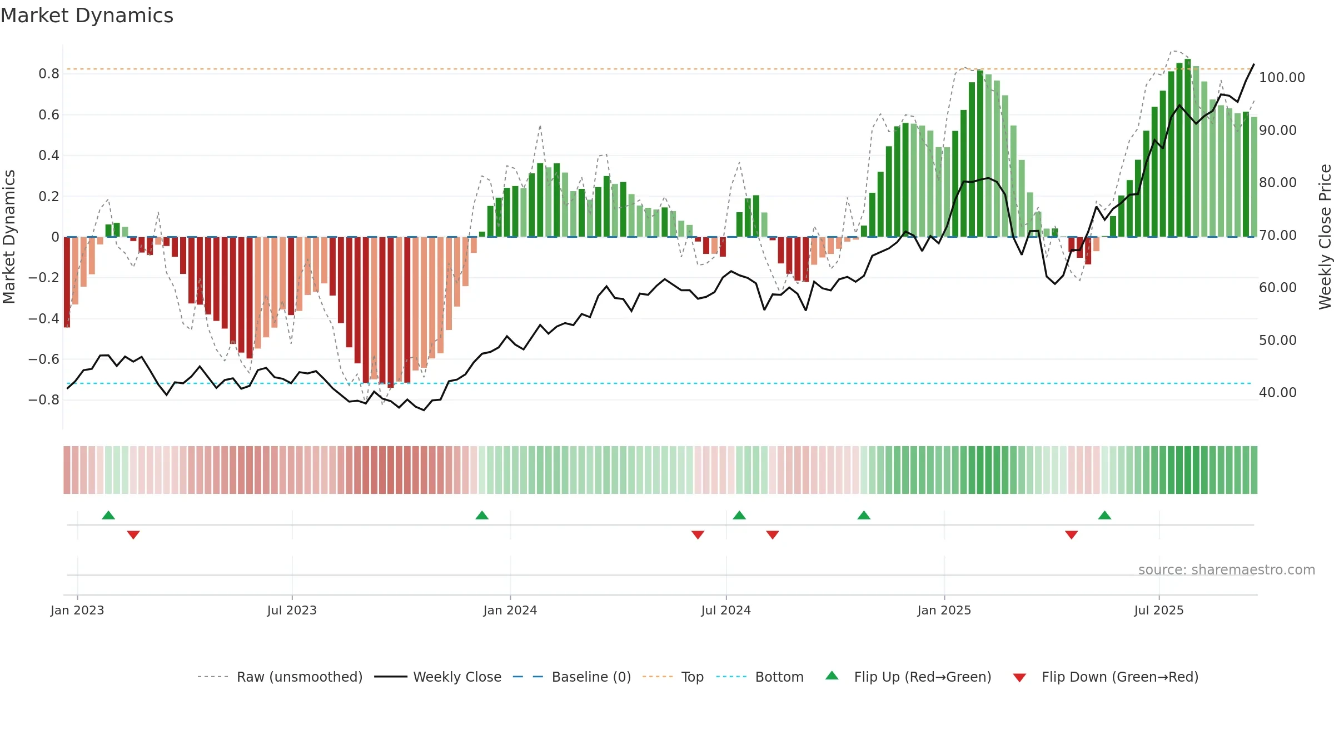Click the first green flip-up triangle, early 2023
Screen dimensions: 1334x750
(108, 515)
